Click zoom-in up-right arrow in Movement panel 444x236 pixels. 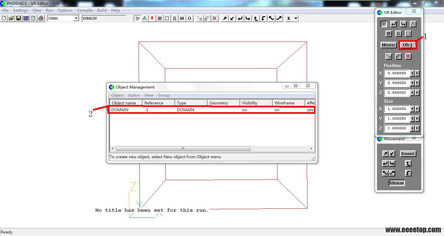click(385, 154)
